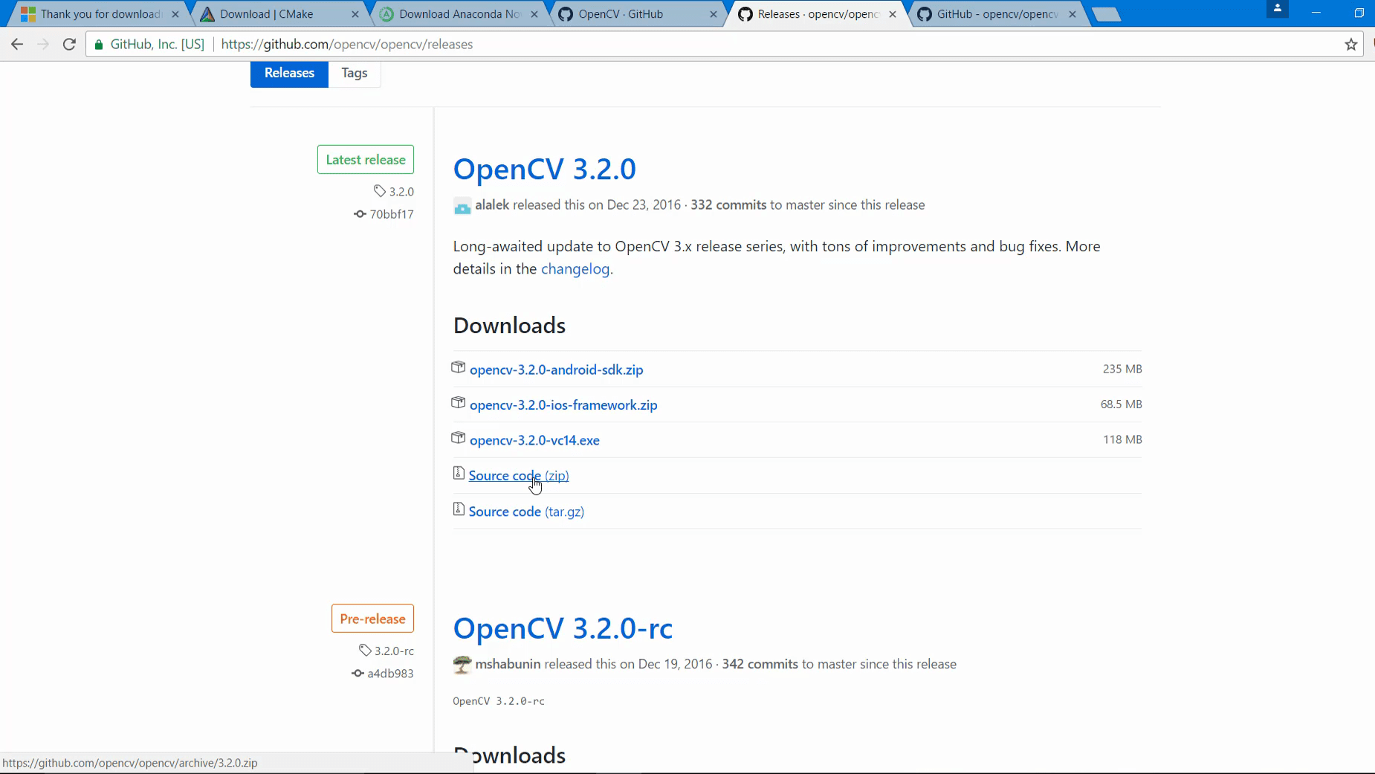
Task: Open commit 70bbf17 link
Action: pos(392,214)
